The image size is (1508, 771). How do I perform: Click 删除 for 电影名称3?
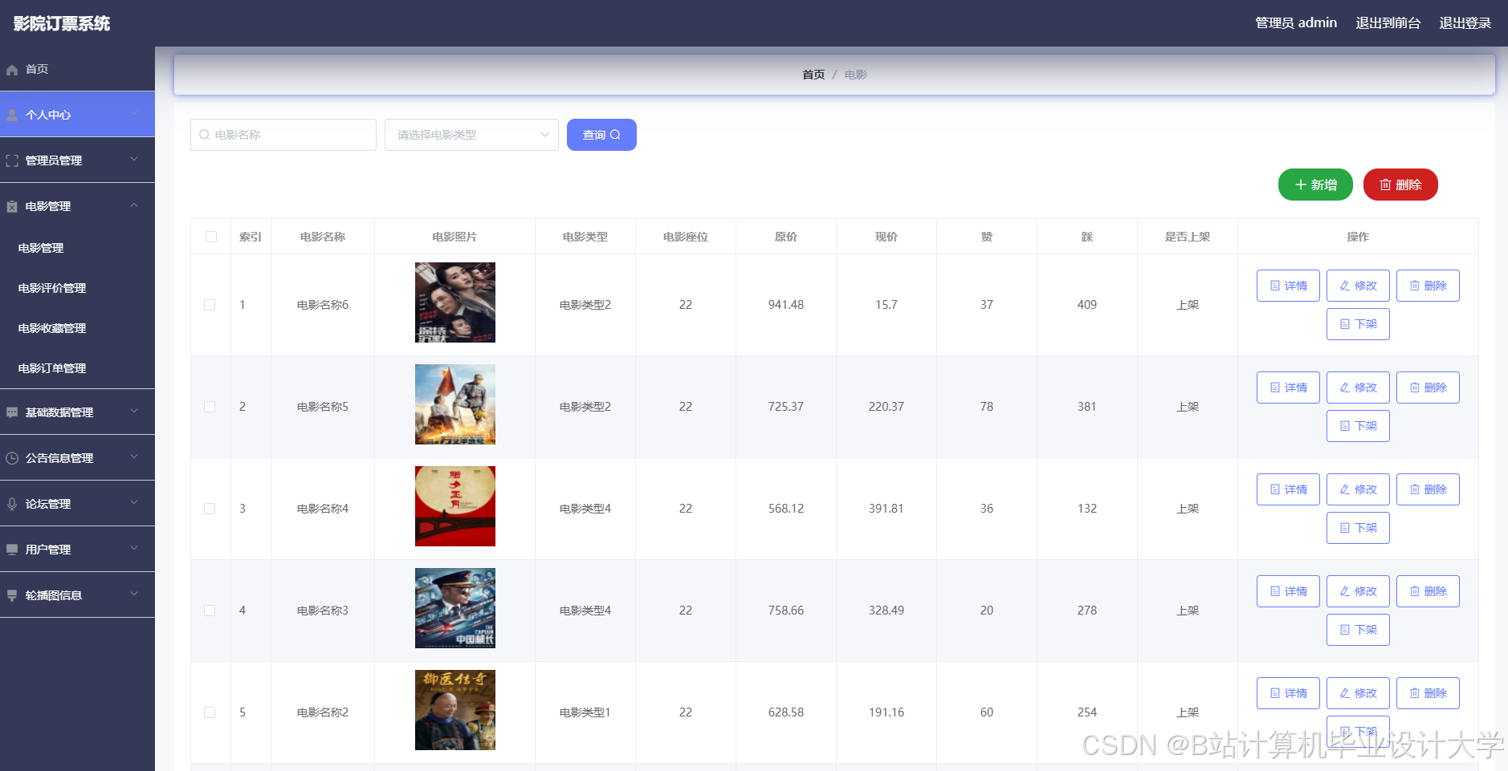(x=1428, y=591)
